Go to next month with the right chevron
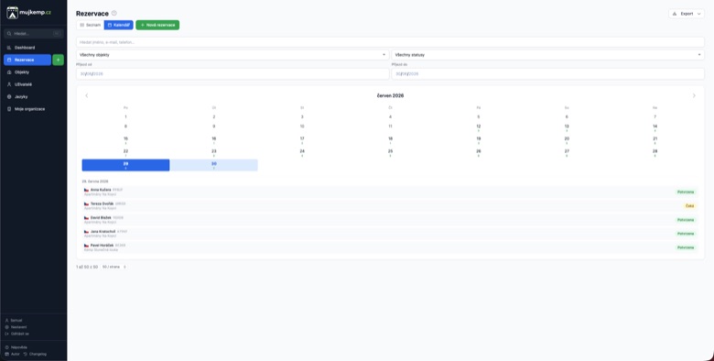Image resolution: width=714 pixels, height=361 pixels. 694,95
